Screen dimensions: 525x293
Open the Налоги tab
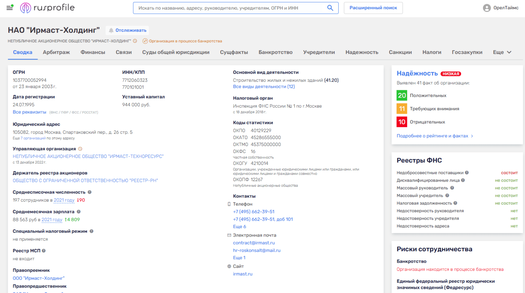click(432, 52)
